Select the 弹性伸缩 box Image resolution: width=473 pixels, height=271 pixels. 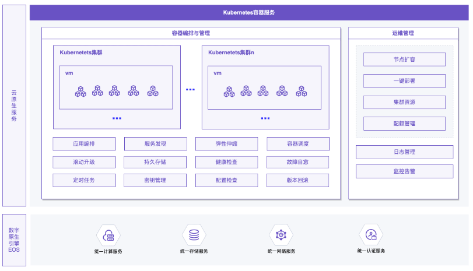coord(226,144)
